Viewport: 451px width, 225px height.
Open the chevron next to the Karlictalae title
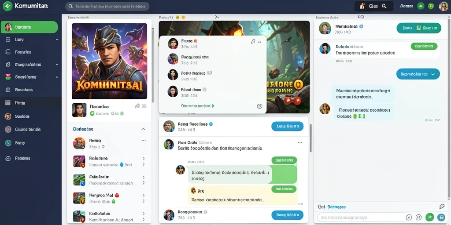pos(144,214)
